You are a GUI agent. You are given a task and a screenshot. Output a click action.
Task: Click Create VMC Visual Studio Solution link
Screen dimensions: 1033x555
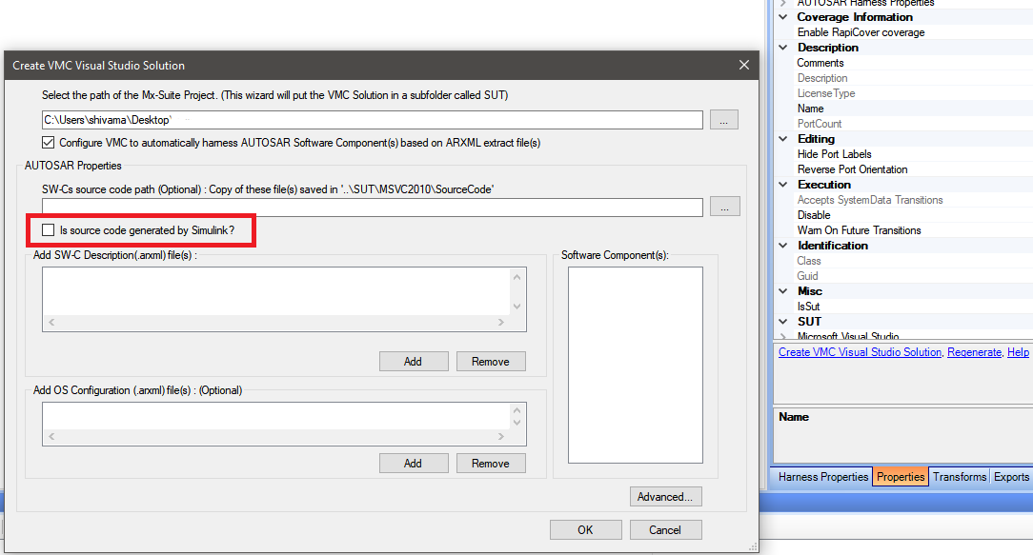coord(860,352)
